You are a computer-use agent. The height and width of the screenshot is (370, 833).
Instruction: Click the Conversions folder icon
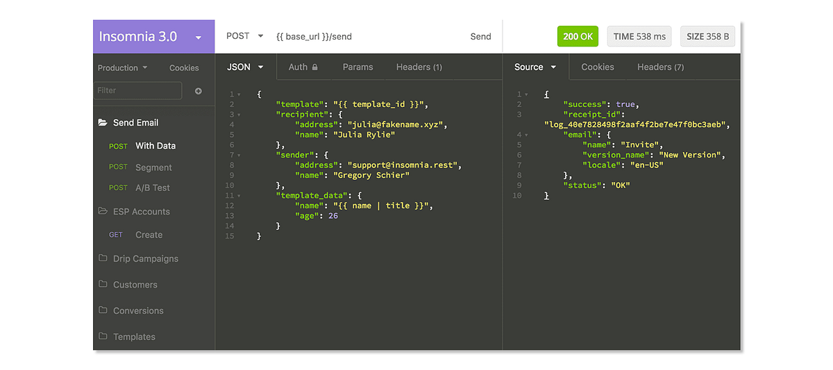coord(102,310)
